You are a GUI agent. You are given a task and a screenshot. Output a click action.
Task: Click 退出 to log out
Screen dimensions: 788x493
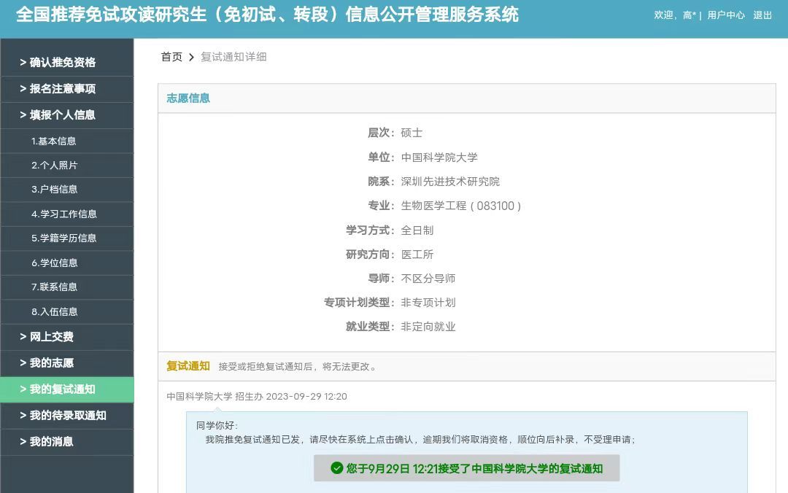coord(762,15)
